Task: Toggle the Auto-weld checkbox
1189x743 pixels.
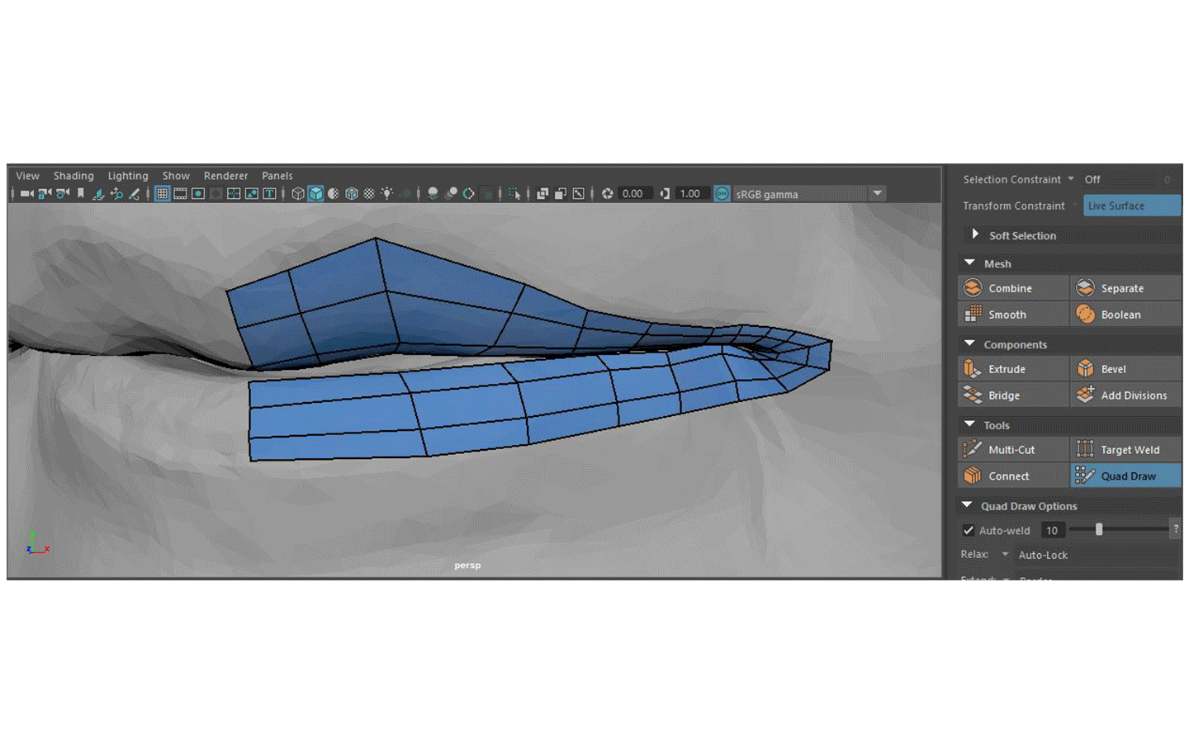Action: [x=968, y=530]
